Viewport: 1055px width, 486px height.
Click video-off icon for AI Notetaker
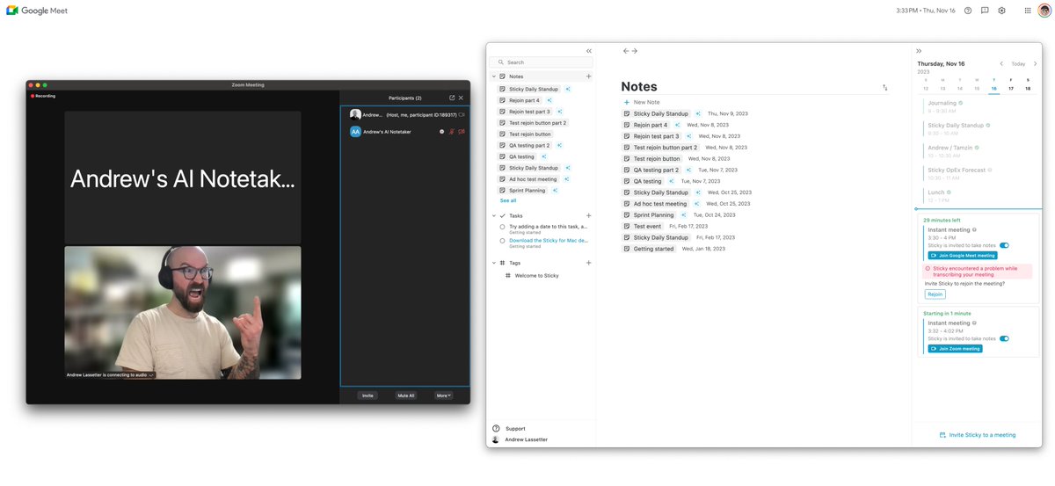(x=462, y=132)
